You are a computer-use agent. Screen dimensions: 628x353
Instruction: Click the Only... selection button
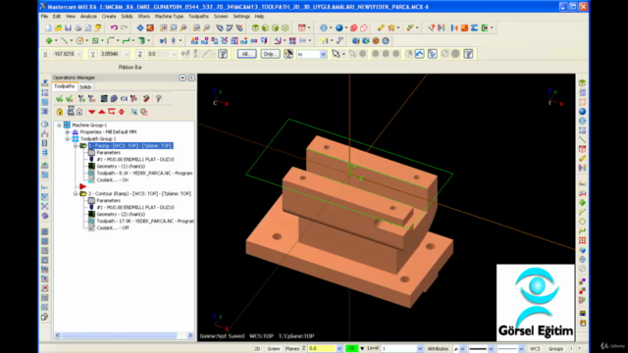click(270, 54)
